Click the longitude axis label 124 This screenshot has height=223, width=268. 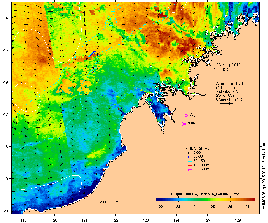click(176, 220)
